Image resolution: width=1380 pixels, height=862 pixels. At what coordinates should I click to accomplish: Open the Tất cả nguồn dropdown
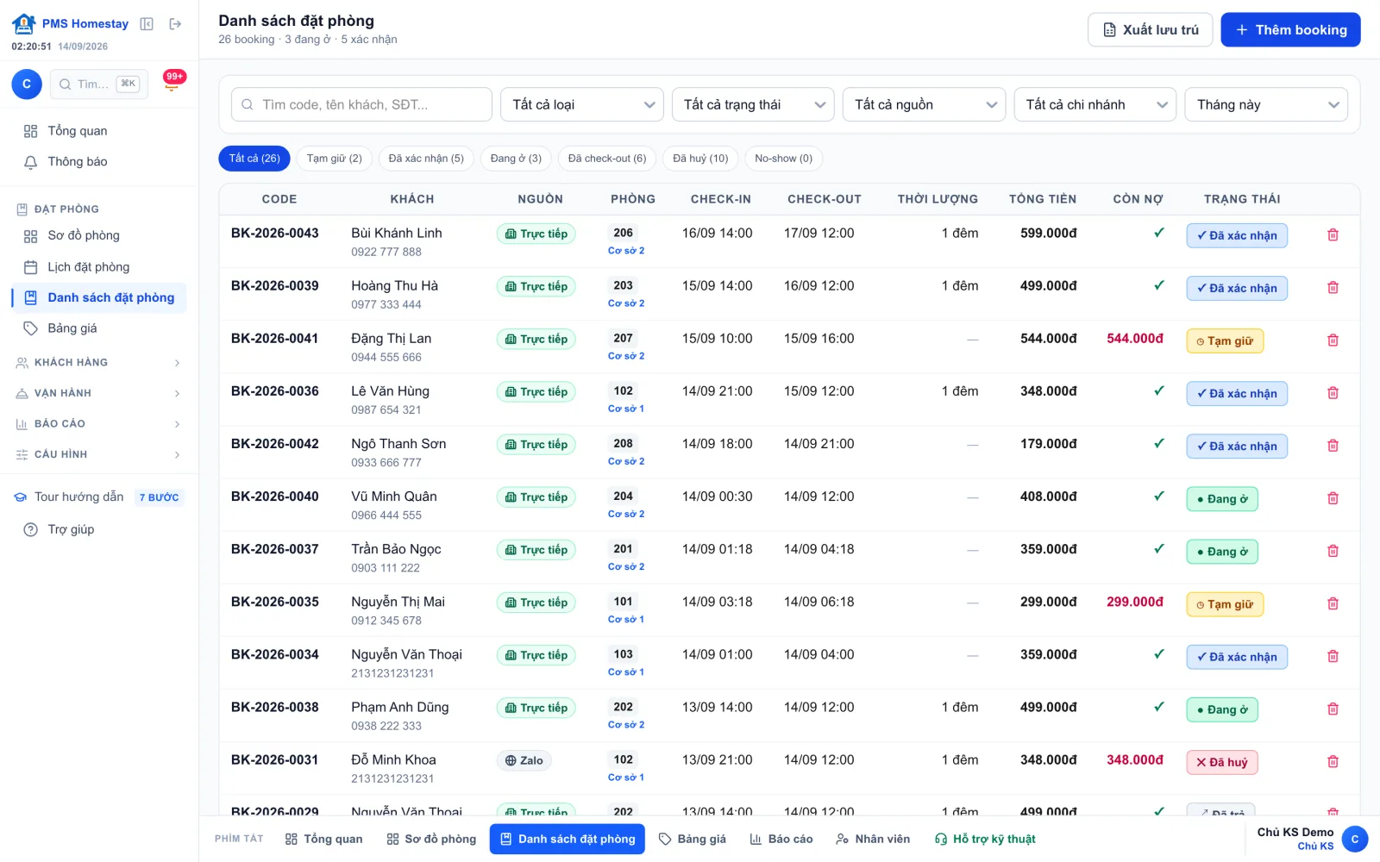click(924, 104)
